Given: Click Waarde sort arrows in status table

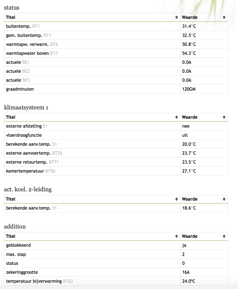Looking at the screenshot, I should tap(224, 17).
